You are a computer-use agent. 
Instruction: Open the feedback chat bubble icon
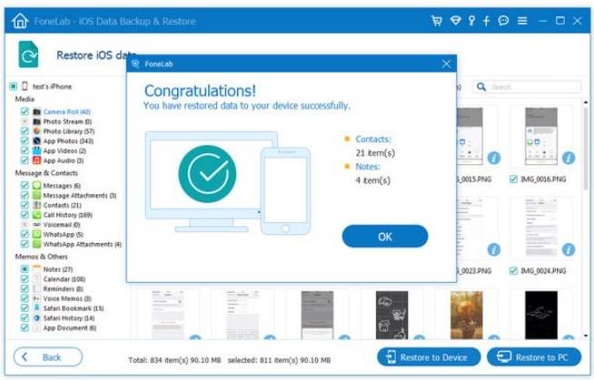[x=503, y=21]
